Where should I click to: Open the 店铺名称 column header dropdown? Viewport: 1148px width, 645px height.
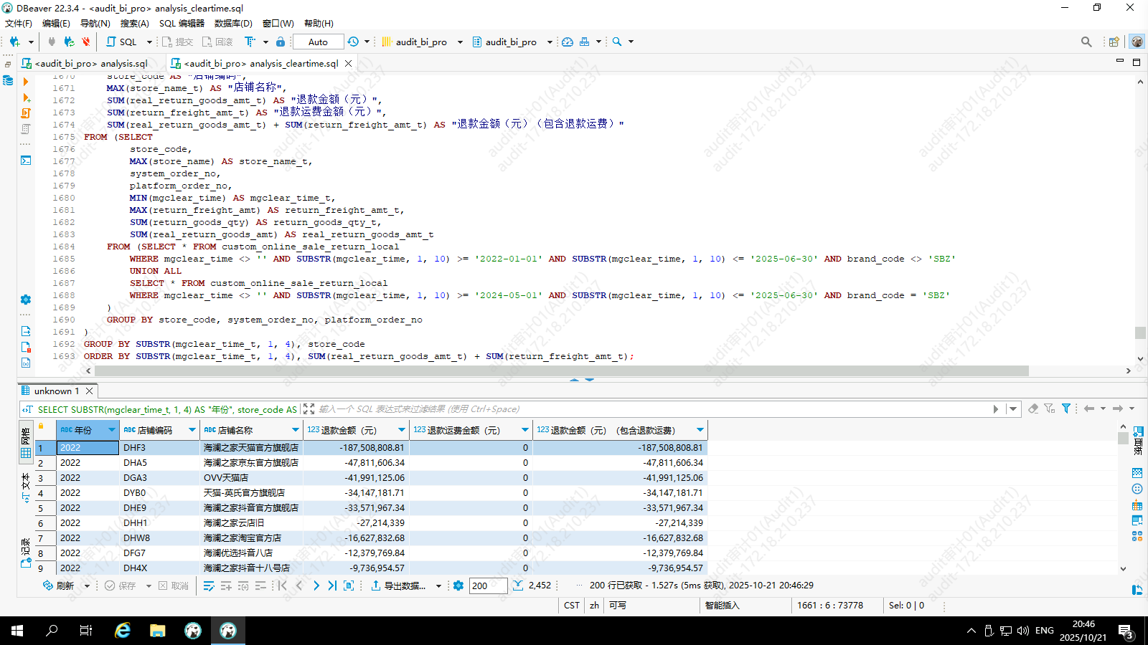tap(295, 430)
